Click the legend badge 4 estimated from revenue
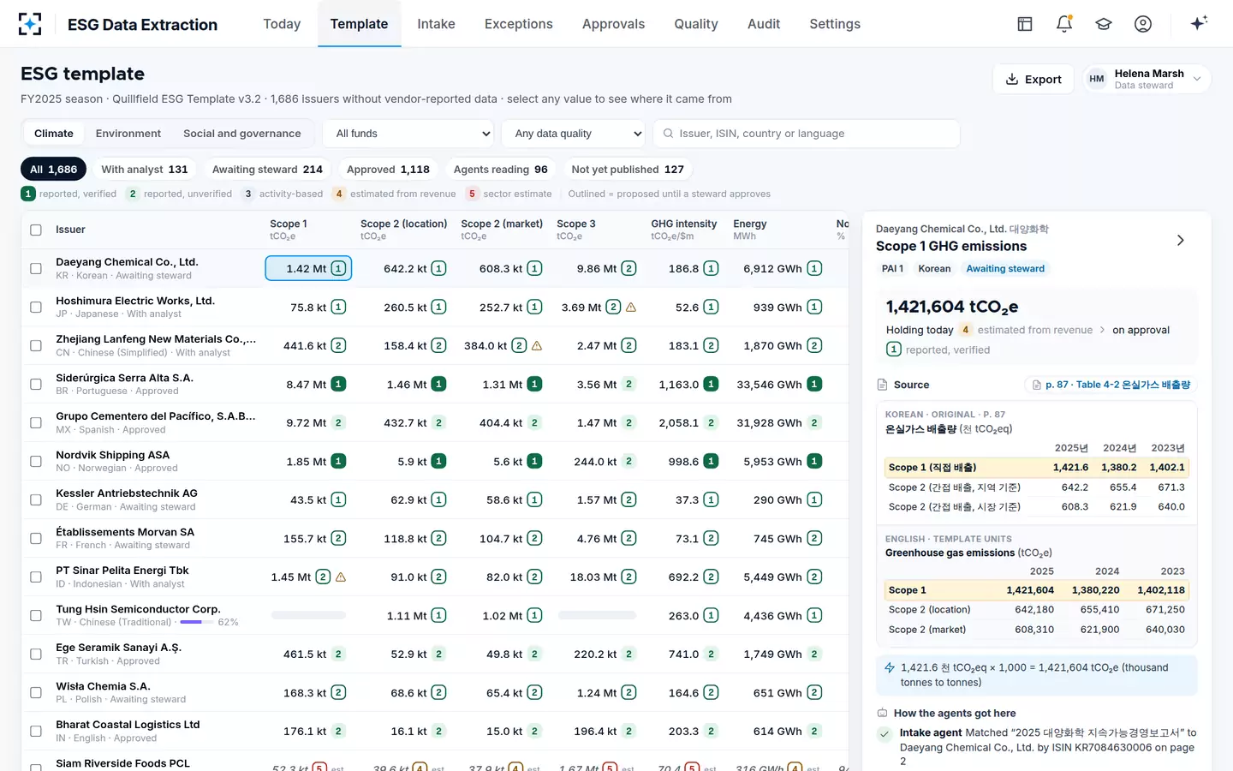Image resolution: width=1233 pixels, height=771 pixels. (339, 194)
